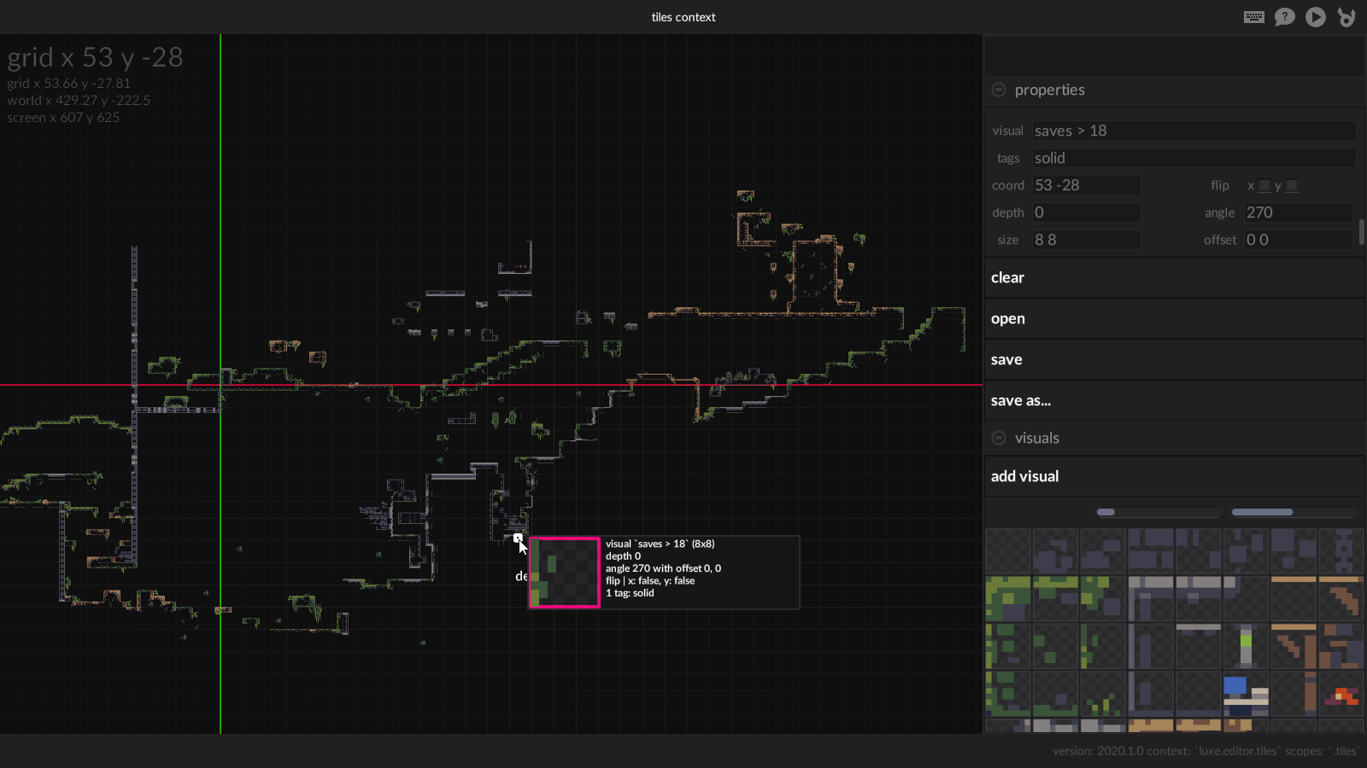Viewport: 1367px width, 768px height.
Task: Click the open button
Action: click(x=1174, y=318)
